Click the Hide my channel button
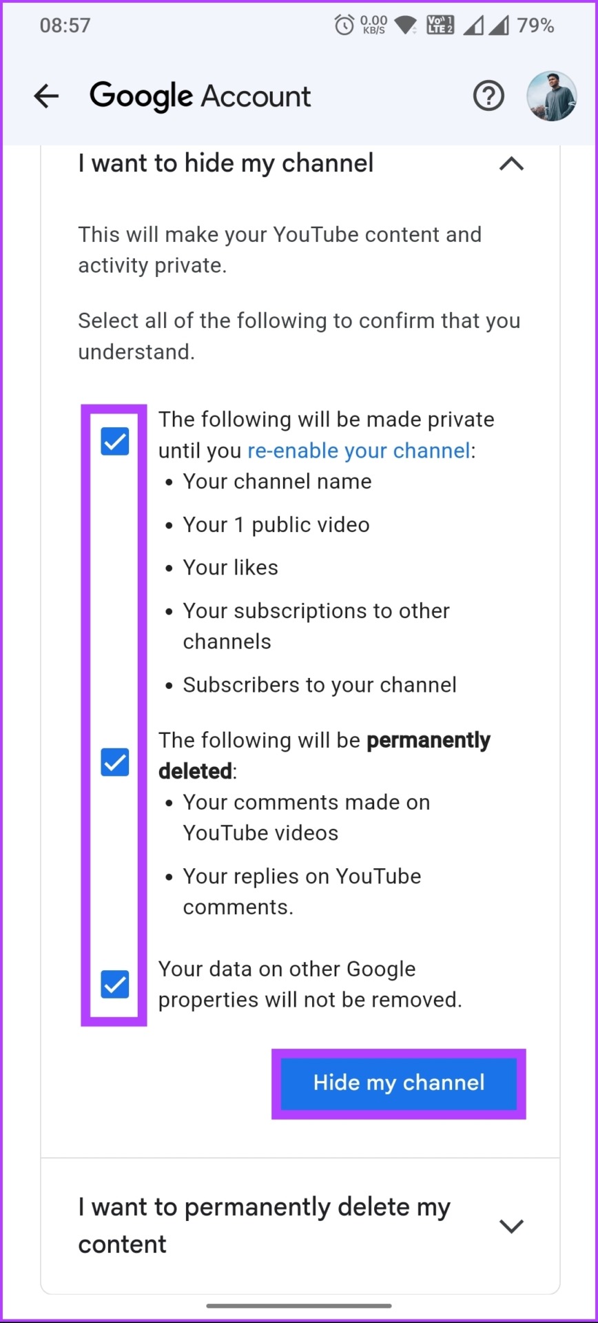 pos(399,1083)
